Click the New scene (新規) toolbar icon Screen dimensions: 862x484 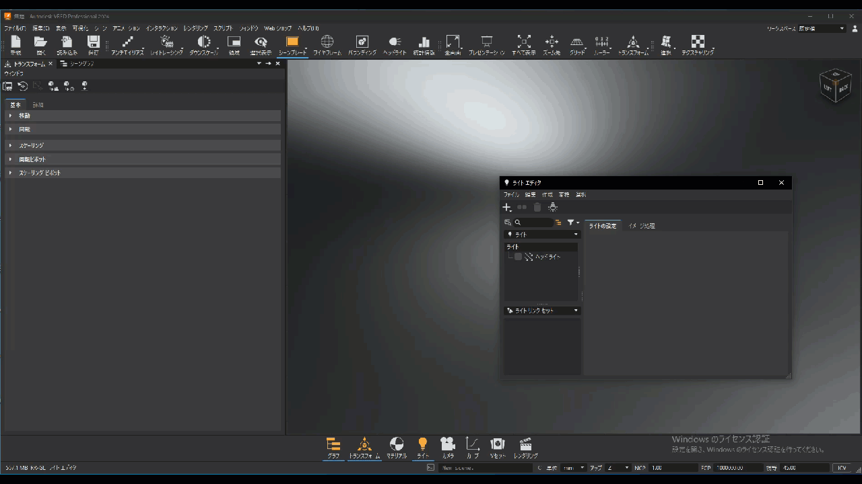tap(15, 45)
